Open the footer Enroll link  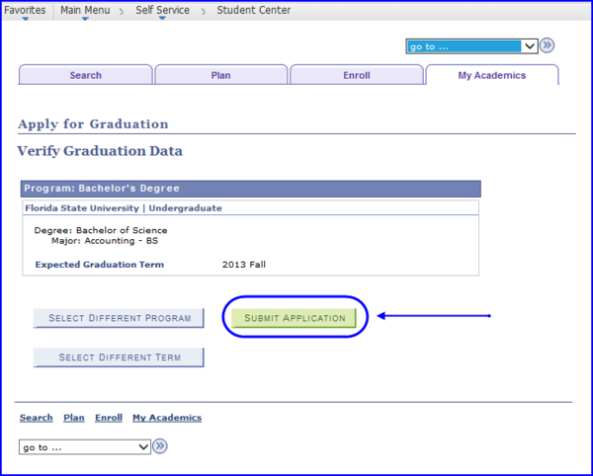click(109, 418)
